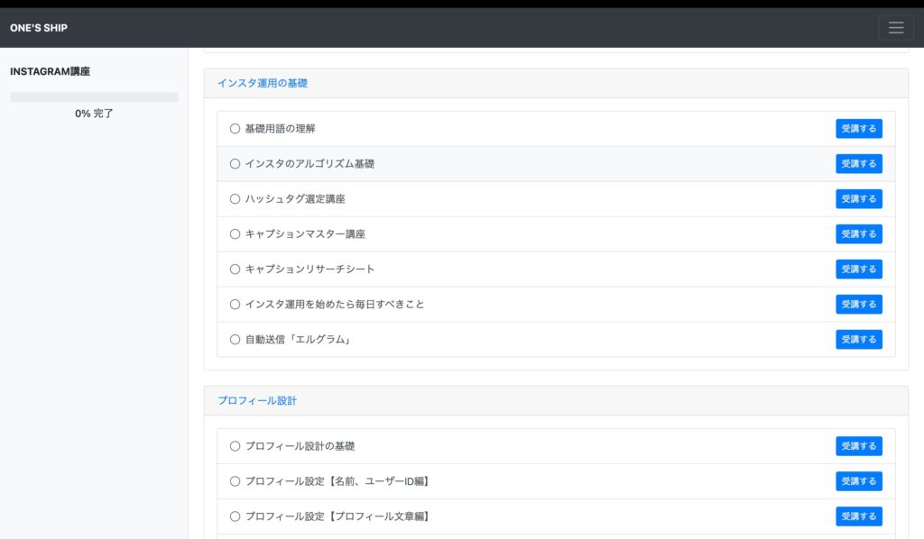
Task: Click the 0% 完了 progress text
Action: coord(94,114)
